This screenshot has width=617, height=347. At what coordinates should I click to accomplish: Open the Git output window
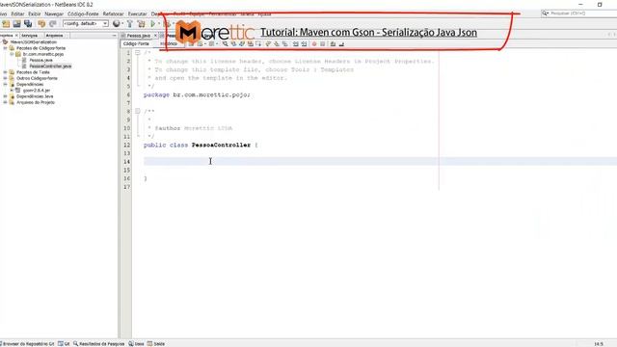pyautogui.click(x=65, y=344)
